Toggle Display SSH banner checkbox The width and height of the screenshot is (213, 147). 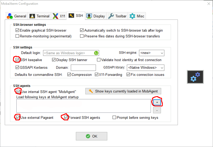click(54, 60)
